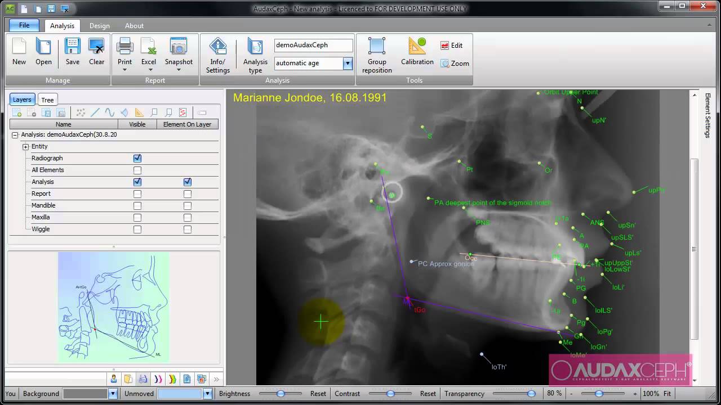This screenshot has height=405, width=721.
Task: Switch to the About ribbon tab
Action: [134, 26]
